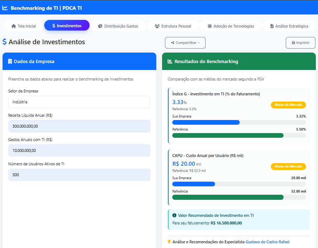Click the R$ 20.00 mil CAPU value
Screen dimensions: 318x248
tap(187, 164)
